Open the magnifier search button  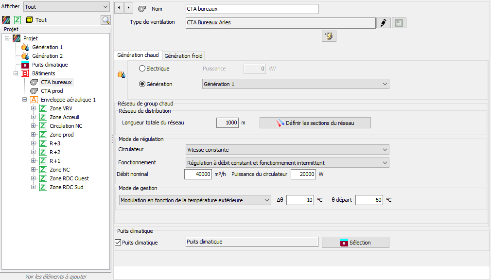tap(106, 20)
